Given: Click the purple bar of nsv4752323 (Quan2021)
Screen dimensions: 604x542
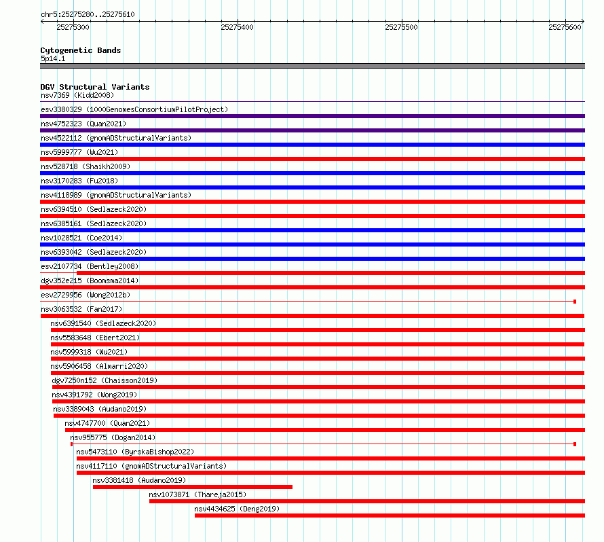Looking at the screenshot, I should pyautogui.click(x=312, y=130).
